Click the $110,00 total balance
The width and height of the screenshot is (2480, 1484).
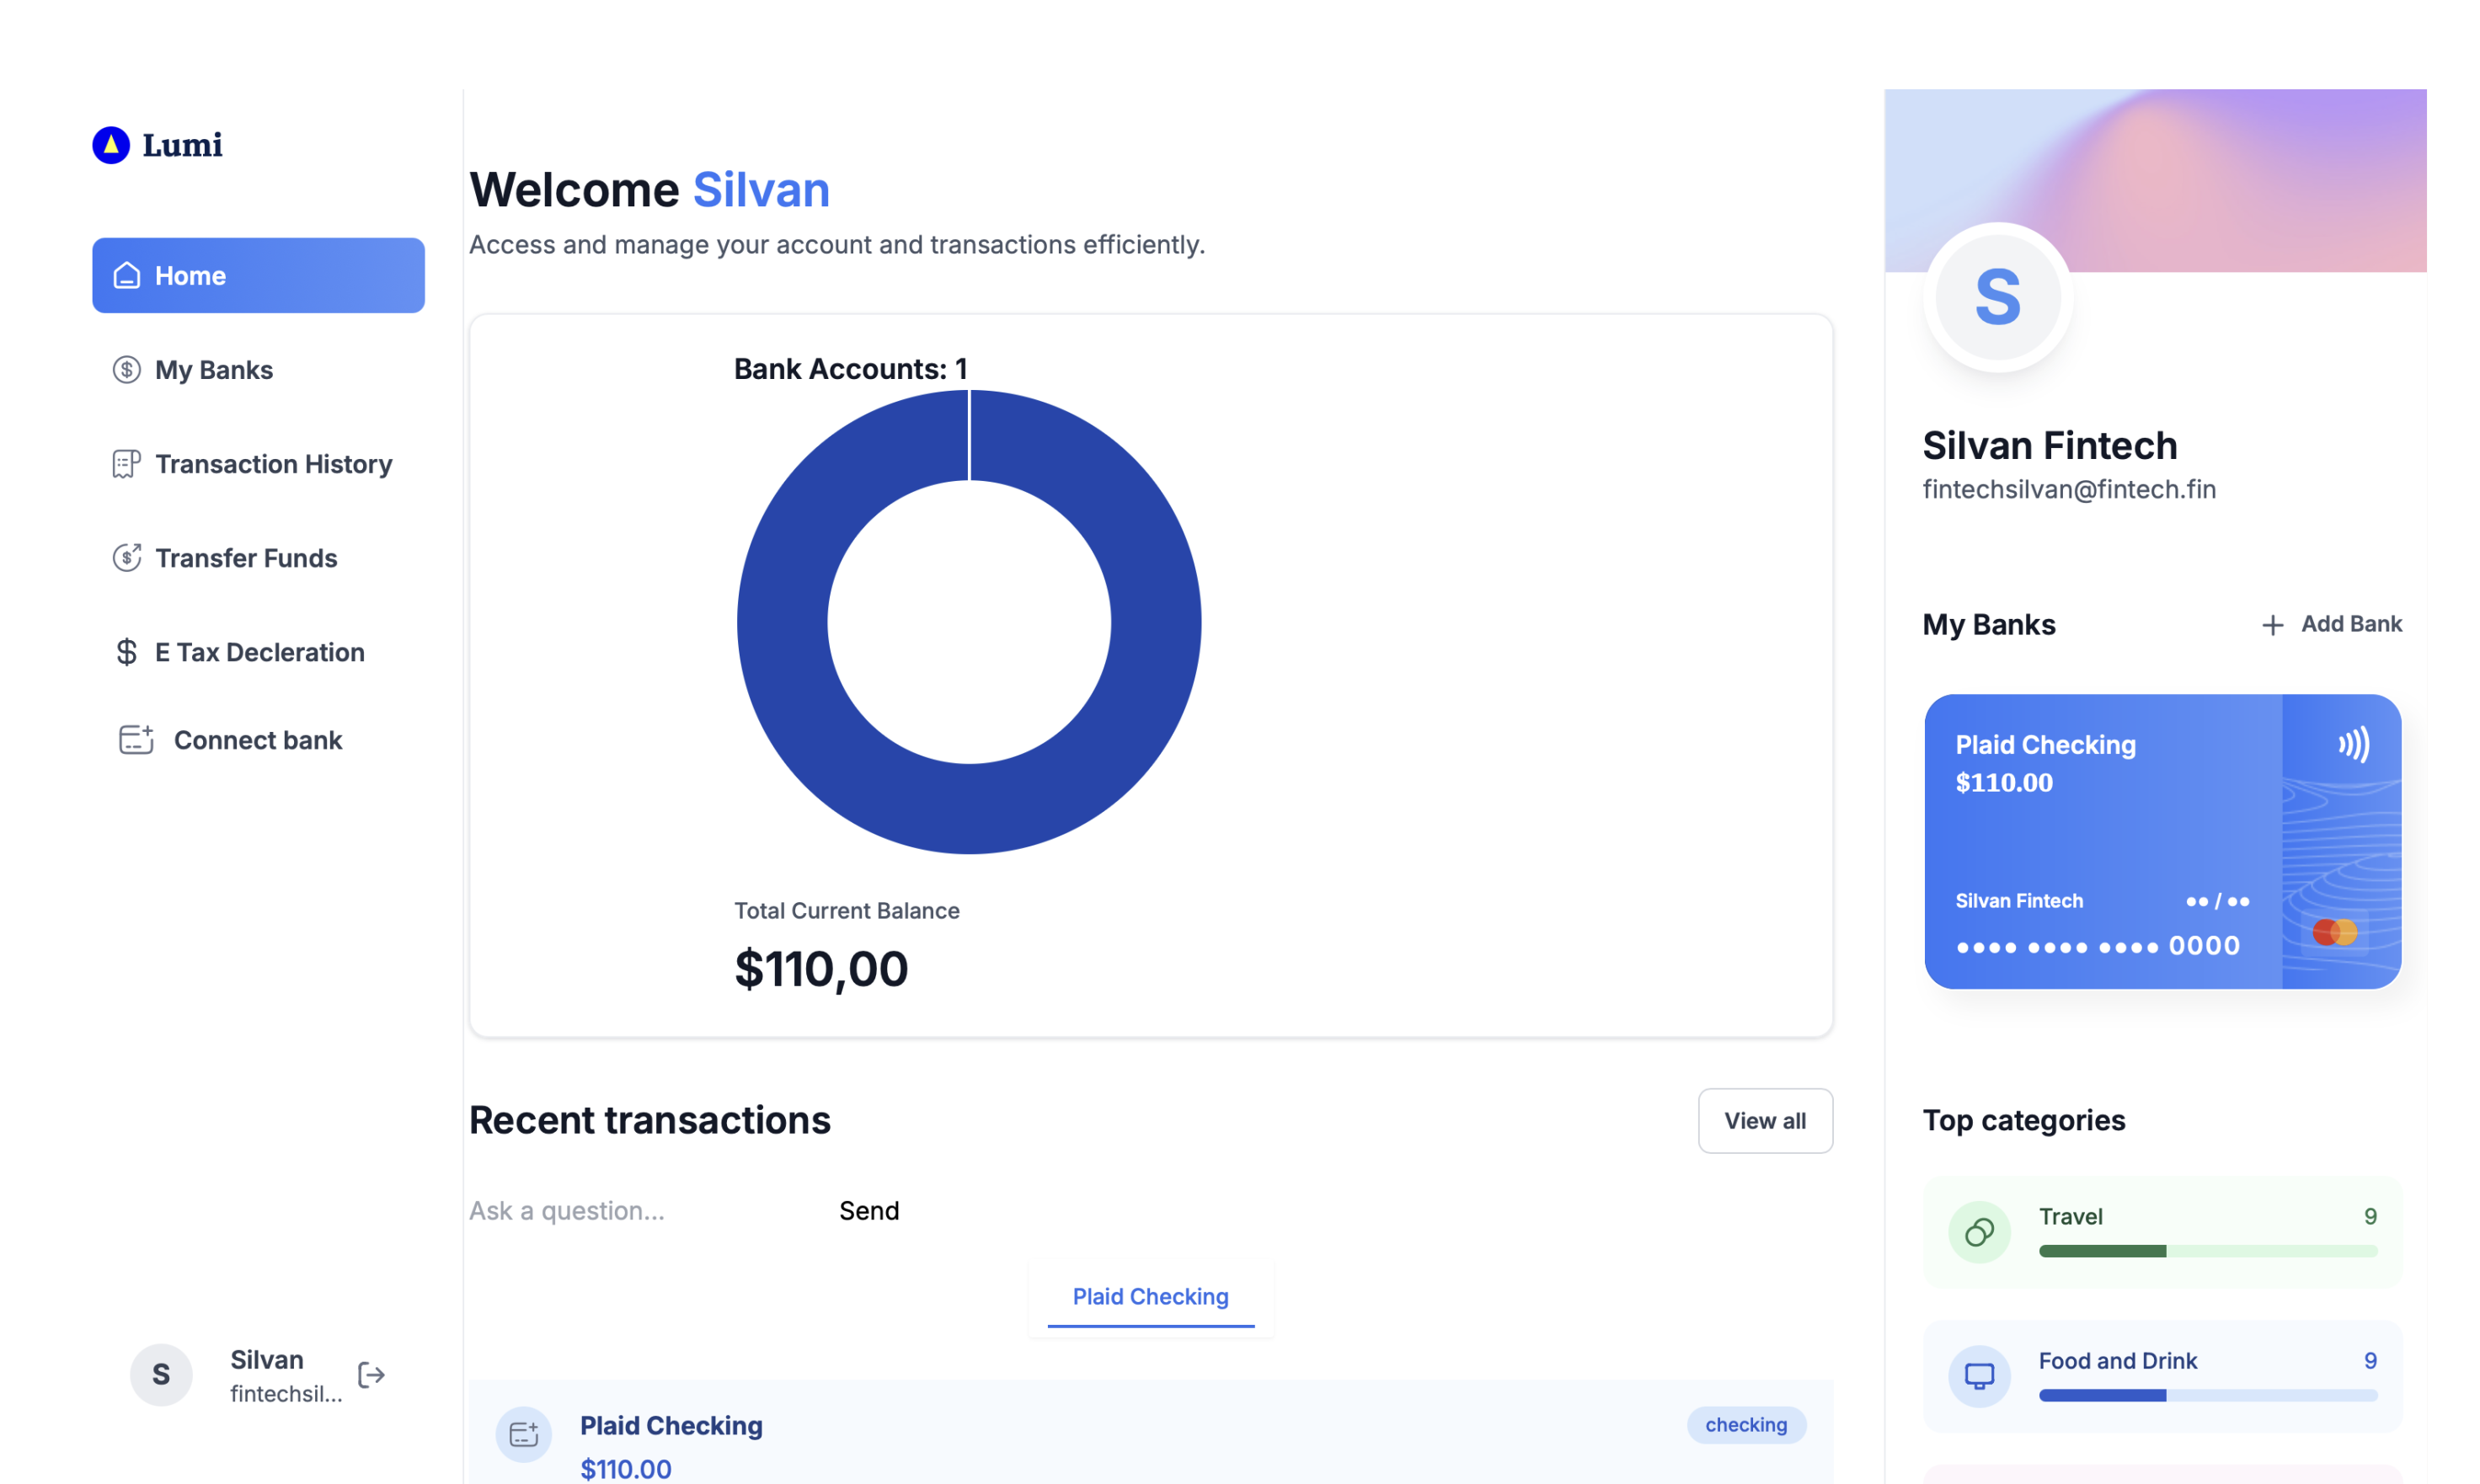pyautogui.click(x=821, y=969)
